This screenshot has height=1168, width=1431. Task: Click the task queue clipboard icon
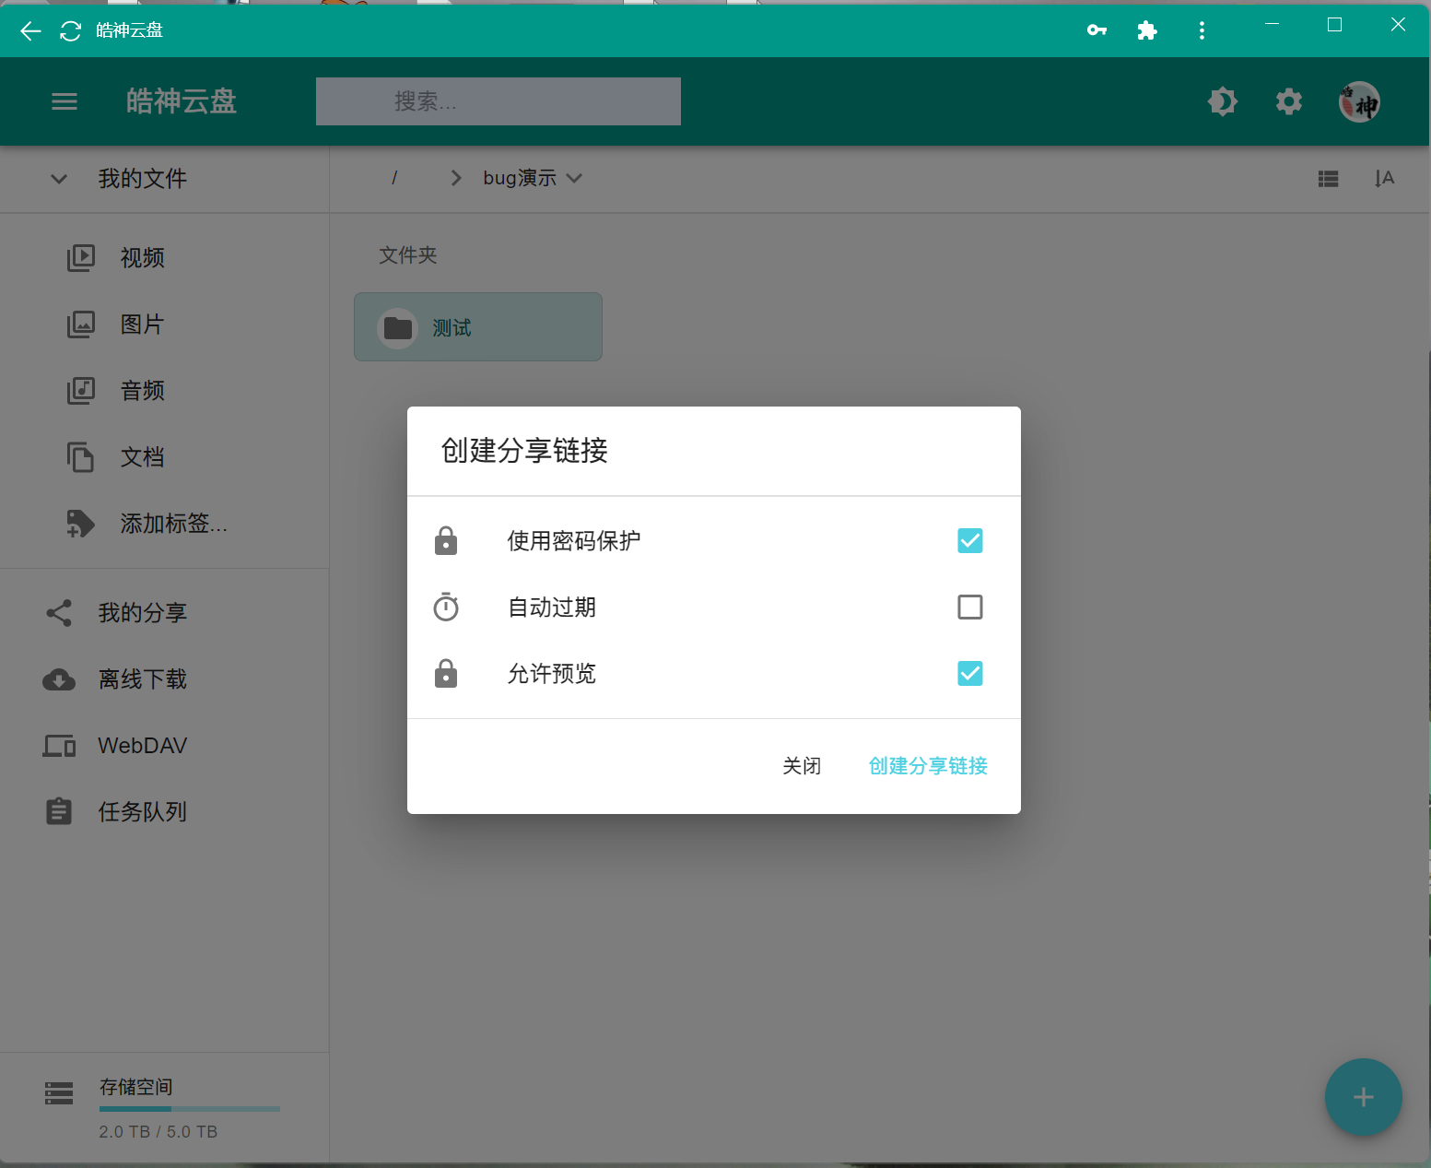tap(59, 812)
